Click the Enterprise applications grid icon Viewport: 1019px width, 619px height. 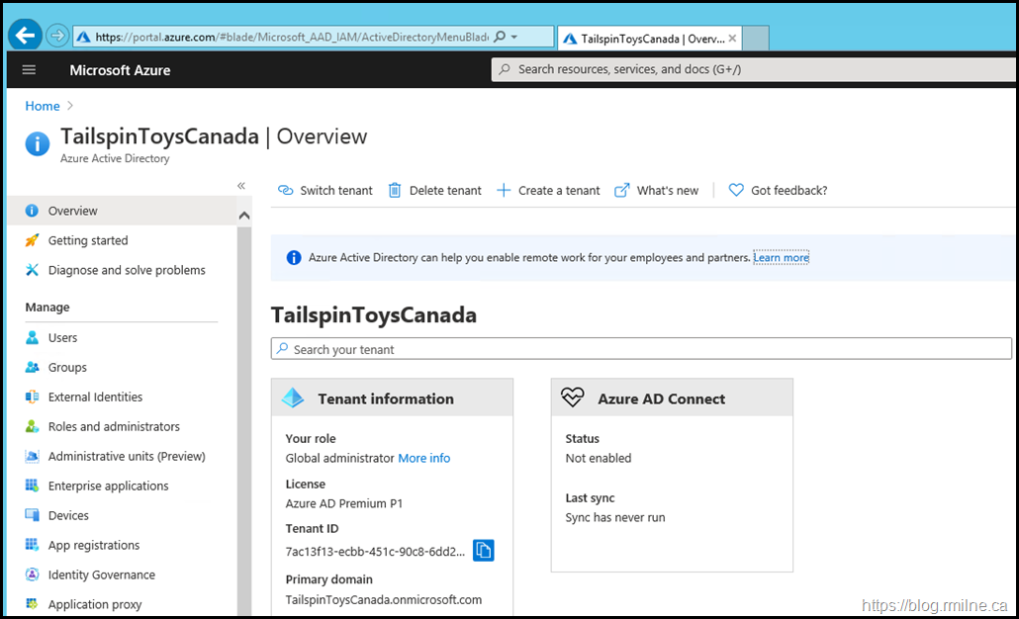point(32,486)
